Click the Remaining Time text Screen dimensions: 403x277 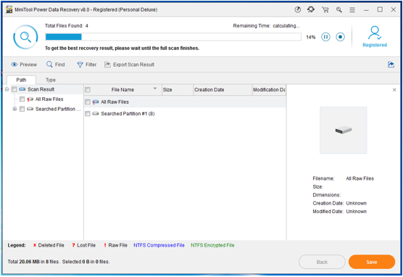(x=266, y=25)
